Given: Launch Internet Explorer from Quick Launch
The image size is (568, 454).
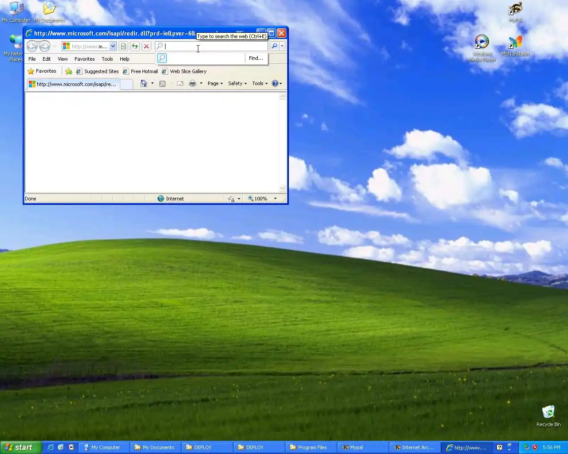Looking at the screenshot, I should pyautogui.click(x=51, y=447).
